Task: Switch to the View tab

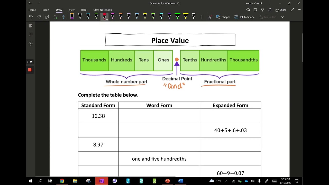Action: (x=72, y=10)
